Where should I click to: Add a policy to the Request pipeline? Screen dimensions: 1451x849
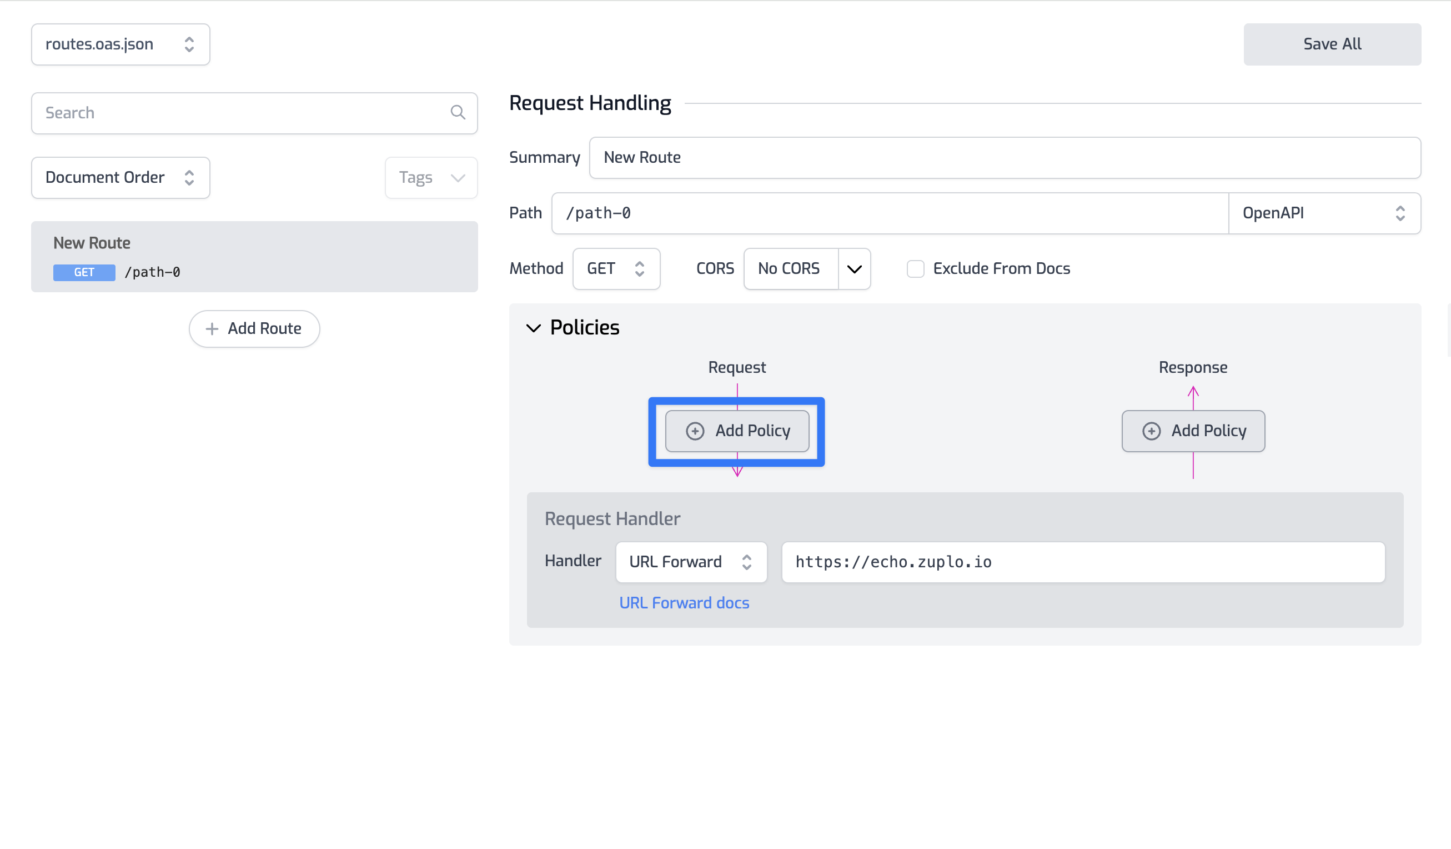point(737,431)
